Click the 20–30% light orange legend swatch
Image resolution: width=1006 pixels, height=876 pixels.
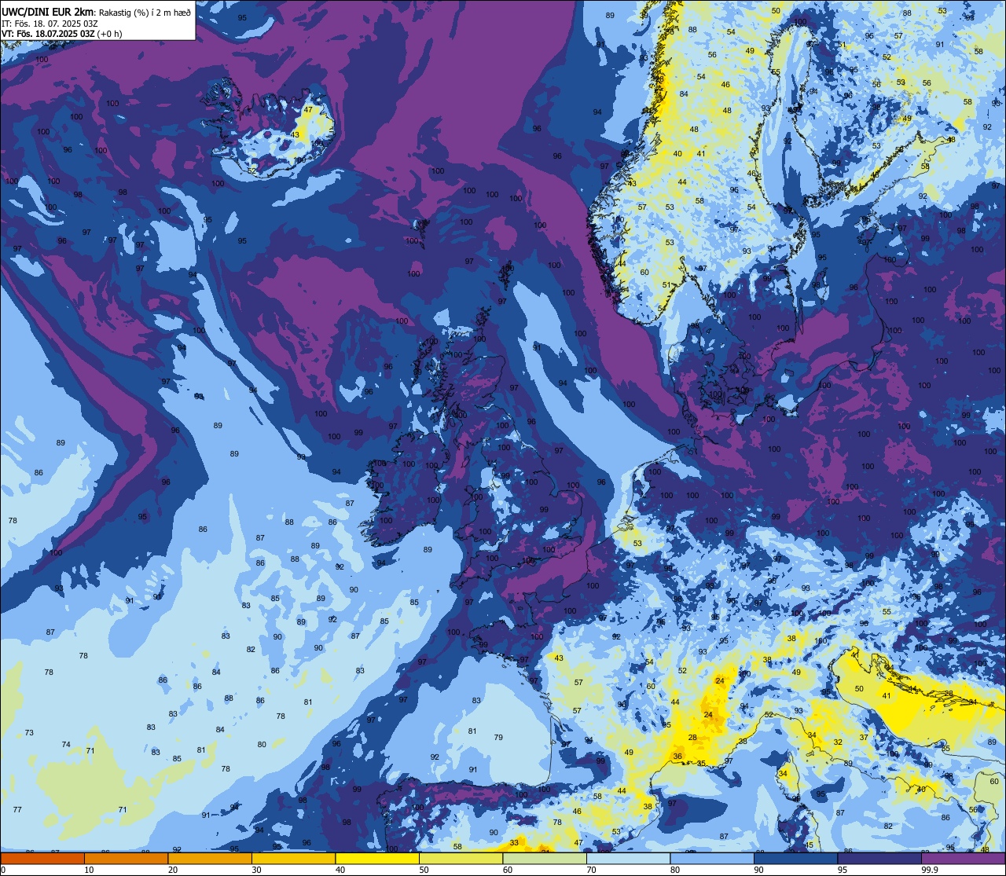(x=210, y=858)
